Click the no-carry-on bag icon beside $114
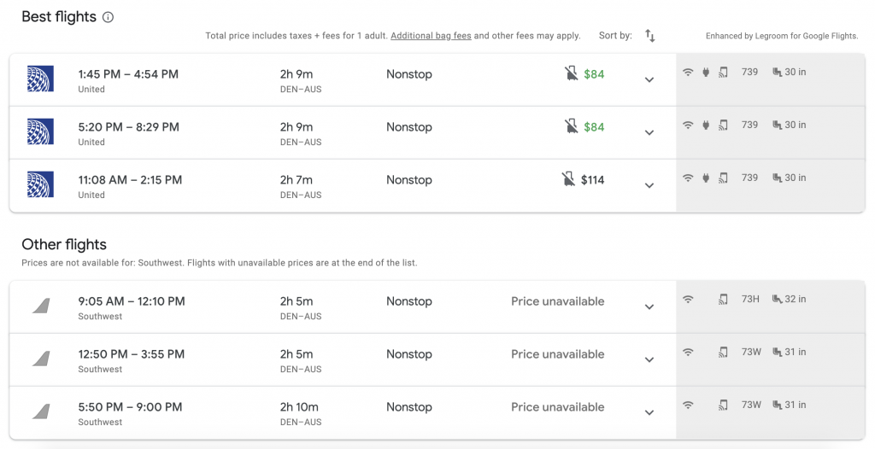Viewport: 875px width, 449px height. tap(568, 179)
